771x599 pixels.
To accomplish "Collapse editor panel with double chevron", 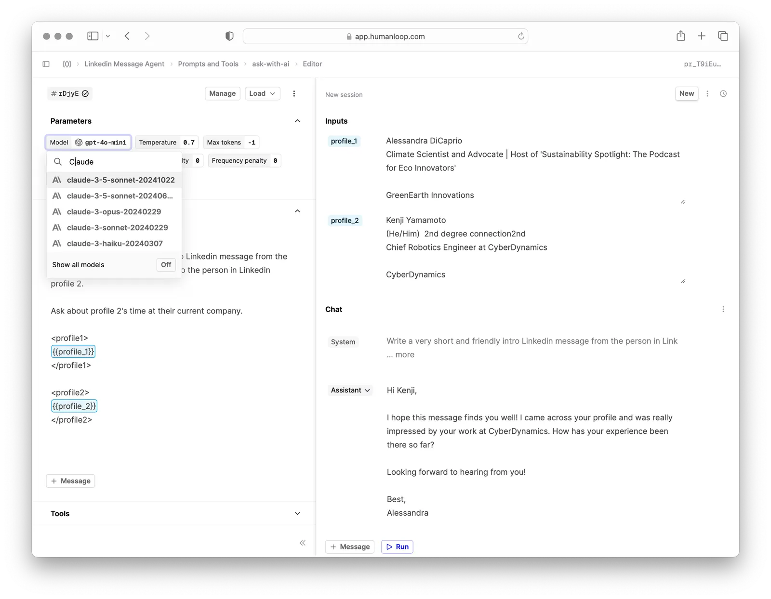I will (x=302, y=543).
